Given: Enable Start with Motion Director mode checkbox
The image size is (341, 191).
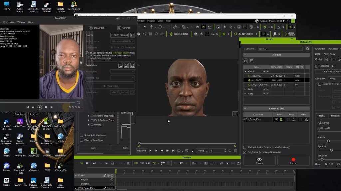Looking at the screenshot, I should 245,147.
